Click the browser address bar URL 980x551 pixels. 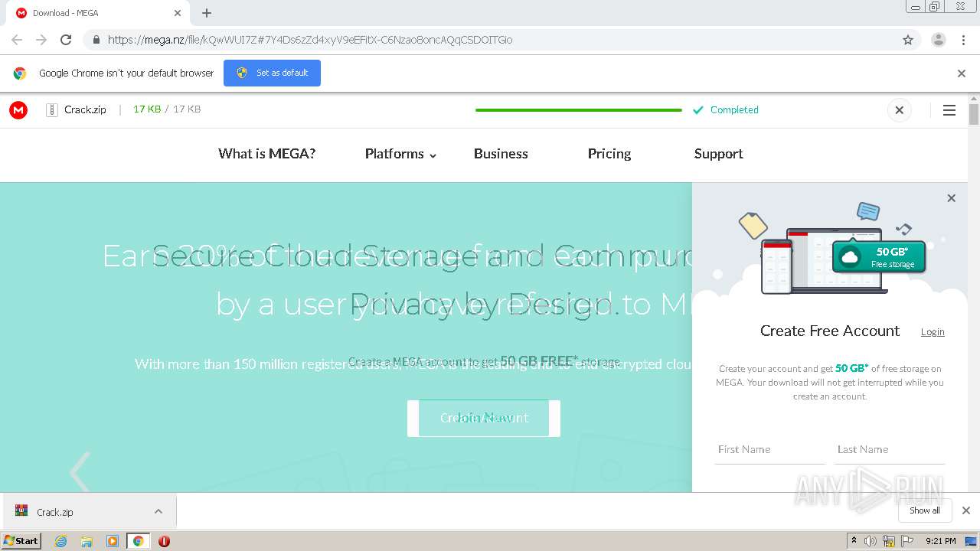(310, 40)
